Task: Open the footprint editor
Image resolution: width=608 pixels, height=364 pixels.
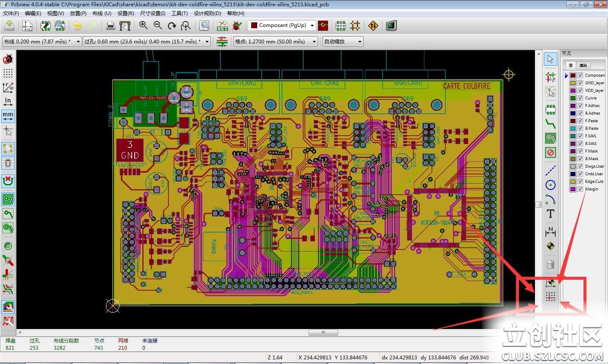Action: coord(46,26)
